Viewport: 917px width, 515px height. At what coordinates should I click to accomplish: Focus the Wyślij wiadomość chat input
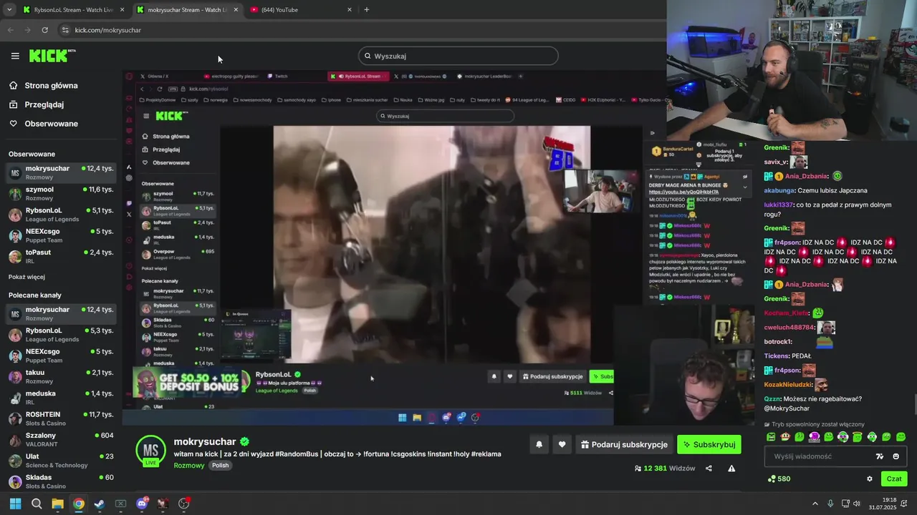817,456
